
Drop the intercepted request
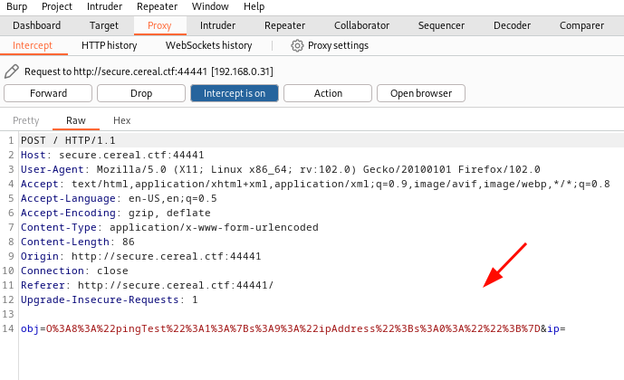click(x=141, y=93)
